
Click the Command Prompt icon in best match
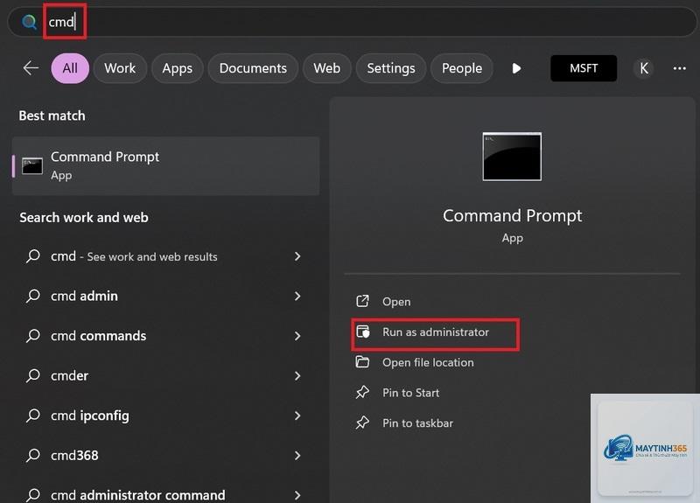coord(32,166)
